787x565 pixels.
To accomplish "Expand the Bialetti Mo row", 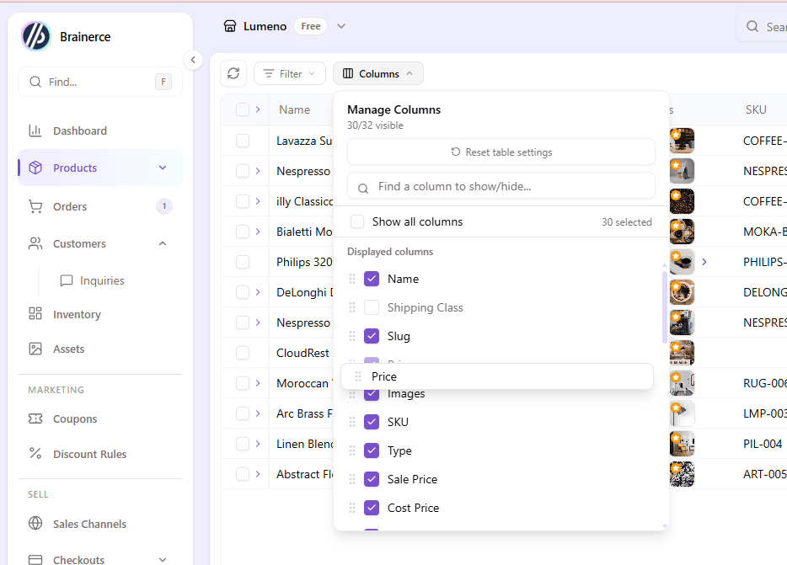I will 258,232.
